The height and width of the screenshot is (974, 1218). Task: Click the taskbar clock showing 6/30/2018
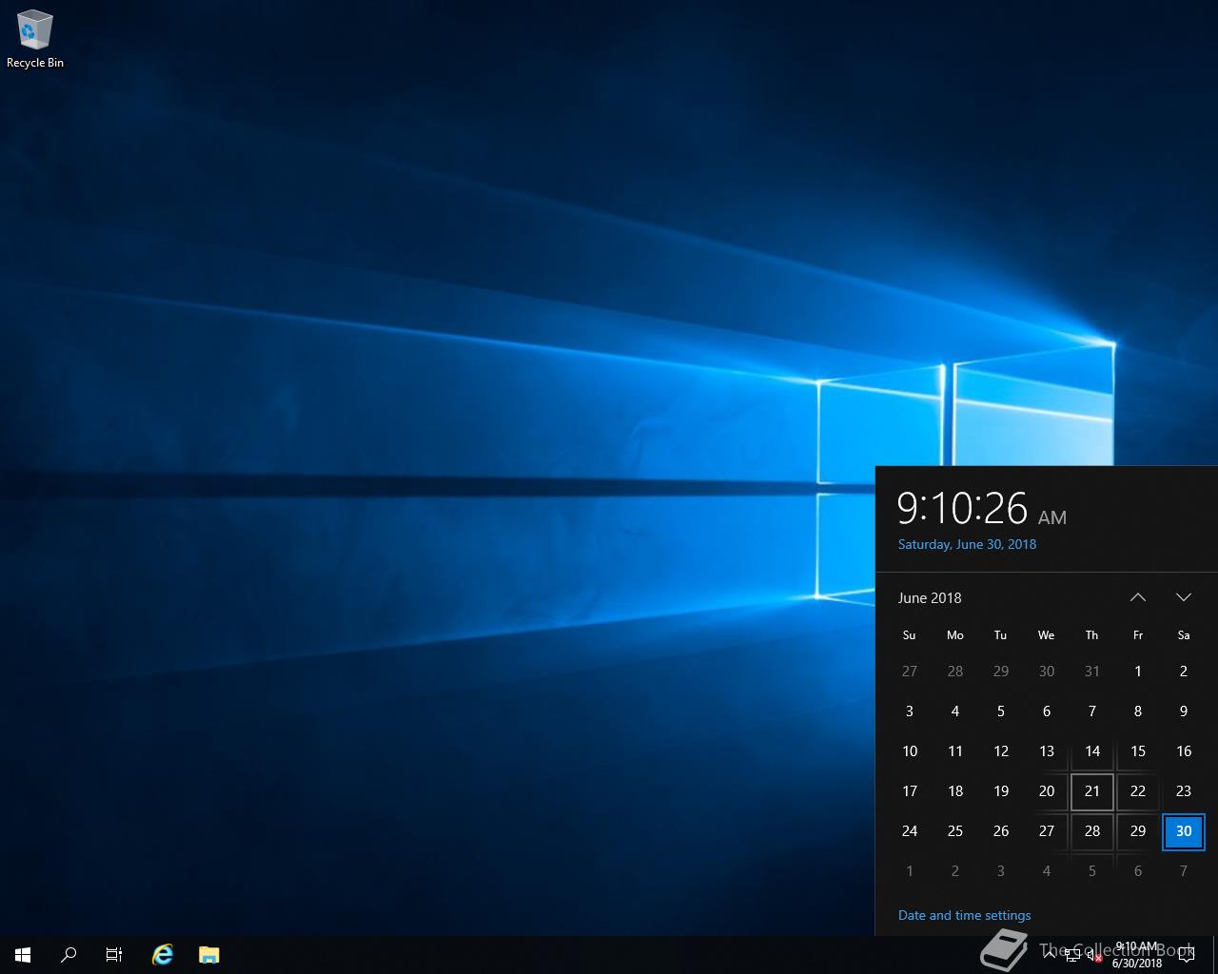point(1137,955)
